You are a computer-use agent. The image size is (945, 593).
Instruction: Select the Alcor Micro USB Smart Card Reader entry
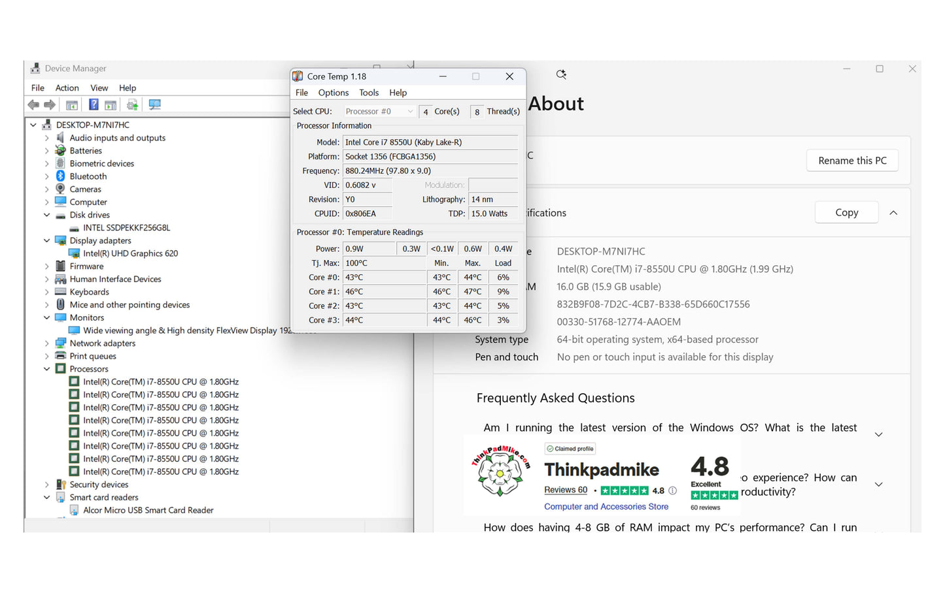pos(148,510)
